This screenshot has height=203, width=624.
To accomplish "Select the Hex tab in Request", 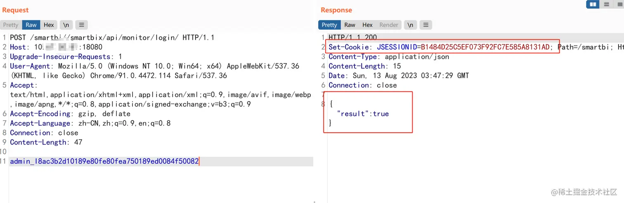I will pos(49,25).
